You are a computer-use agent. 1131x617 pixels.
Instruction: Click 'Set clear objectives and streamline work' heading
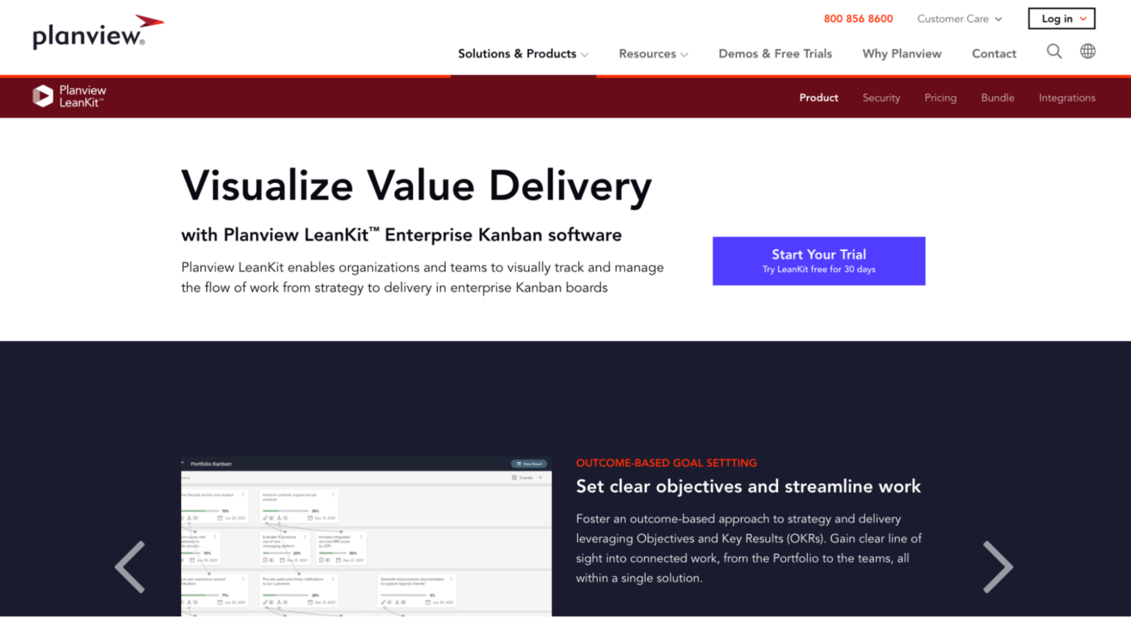pyautogui.click(x=748, y=486)
